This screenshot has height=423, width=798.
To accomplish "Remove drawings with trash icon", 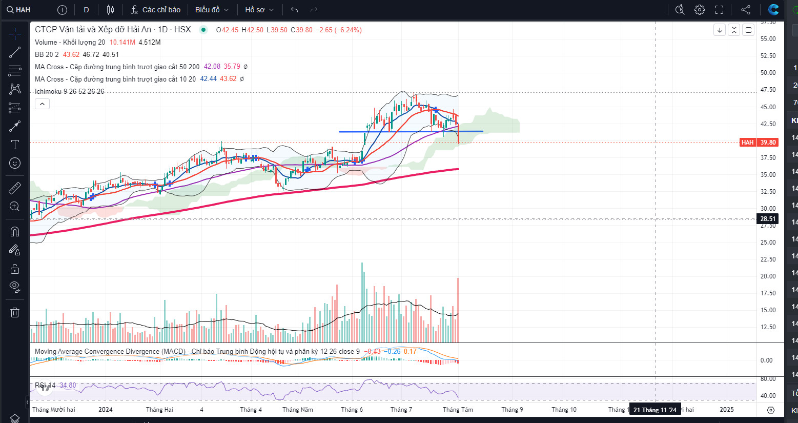I will pyautogui.click(x=15, y=312).
